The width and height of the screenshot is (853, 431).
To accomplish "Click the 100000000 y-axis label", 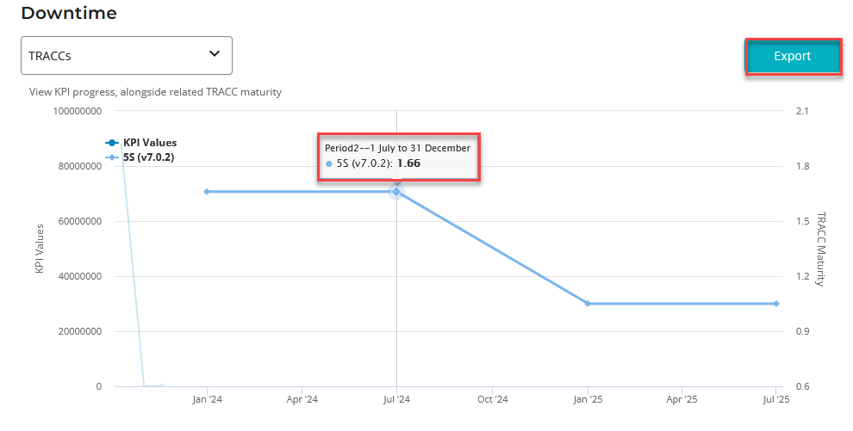I will (x=72, y=111).
